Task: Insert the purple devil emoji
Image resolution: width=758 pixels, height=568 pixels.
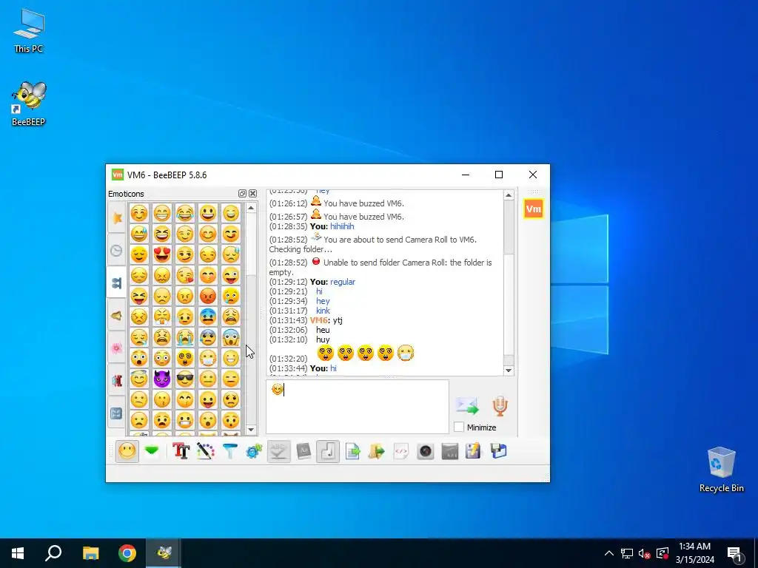Action: pyautogui.click(x=162, y=379)
